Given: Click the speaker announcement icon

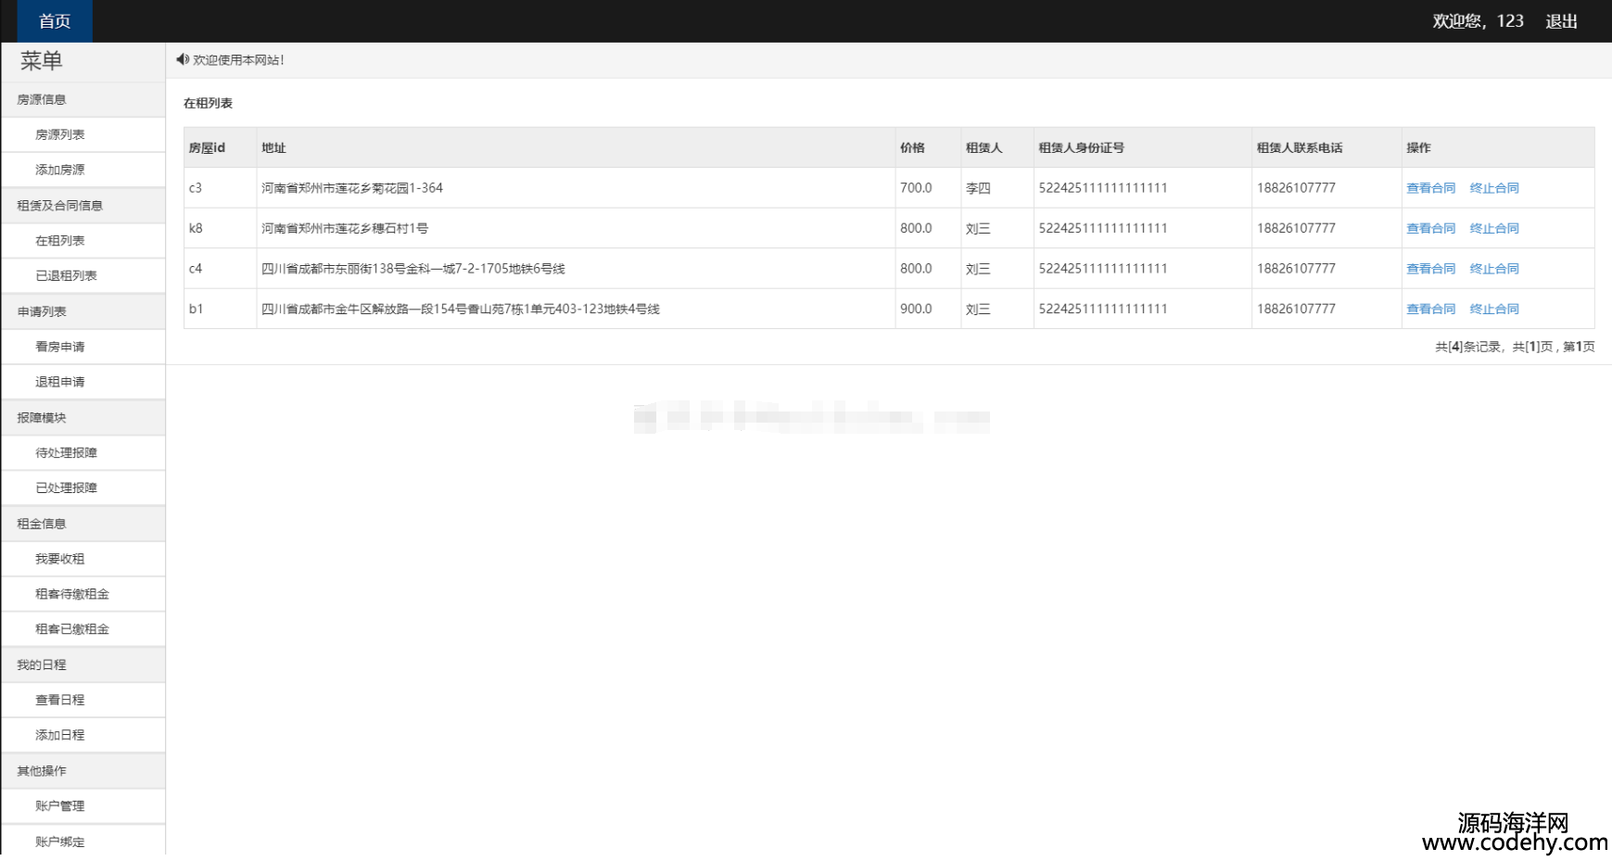Looking at the screenshot, I should click(x=182, y=59).
